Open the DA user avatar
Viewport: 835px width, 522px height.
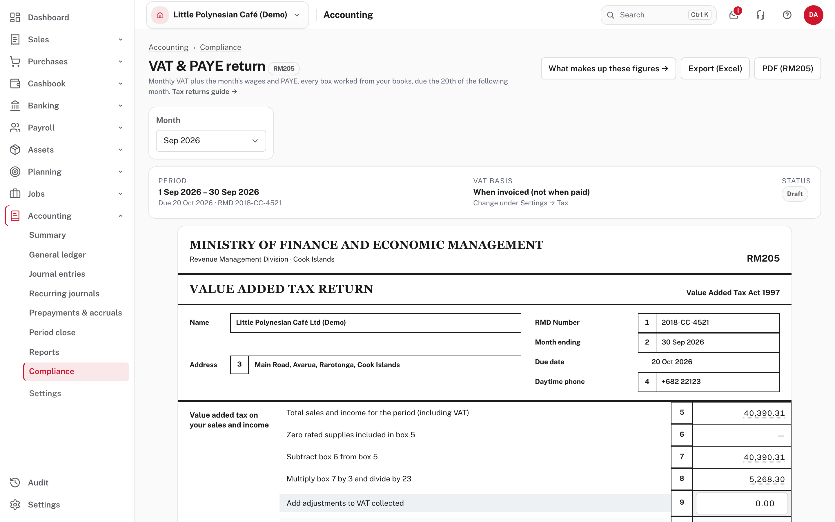click(x=813, y=15)
